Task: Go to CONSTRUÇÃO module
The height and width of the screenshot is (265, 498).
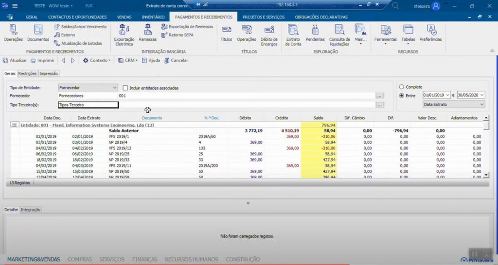Action: (243, 259)
